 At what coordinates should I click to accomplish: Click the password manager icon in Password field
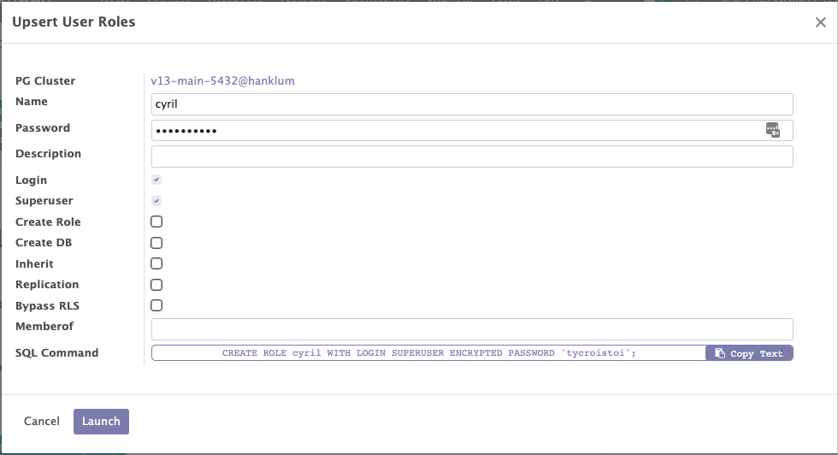click(772, 130)
